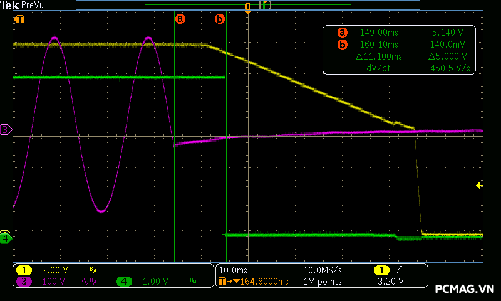Image resolution: width=501 pixels, height=301 pixels.
Task: Click cursor a marker above the waveform
Action: [x=180, y=19]
